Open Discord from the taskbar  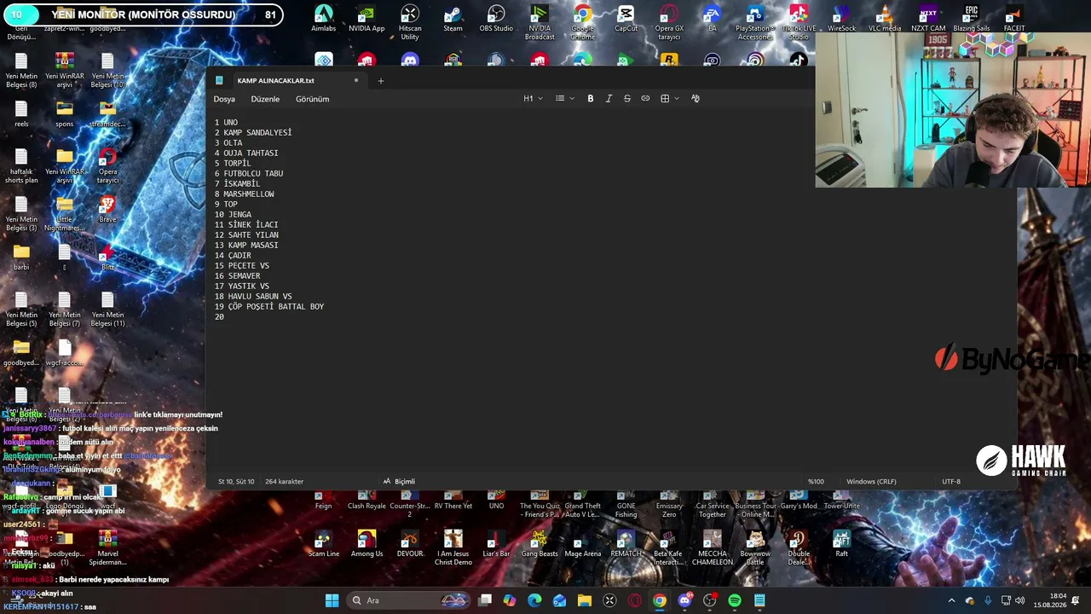tap(684, 600)
